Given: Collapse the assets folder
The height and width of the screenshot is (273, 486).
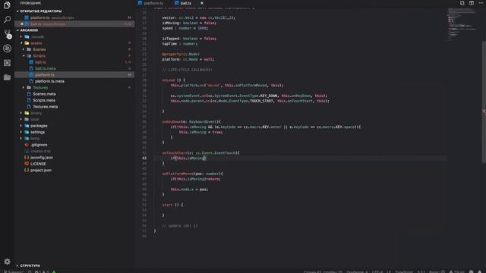Looking at the screenshot, I should [36, 43].
